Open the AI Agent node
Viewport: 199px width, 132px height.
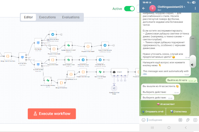[x=119, y=72]
